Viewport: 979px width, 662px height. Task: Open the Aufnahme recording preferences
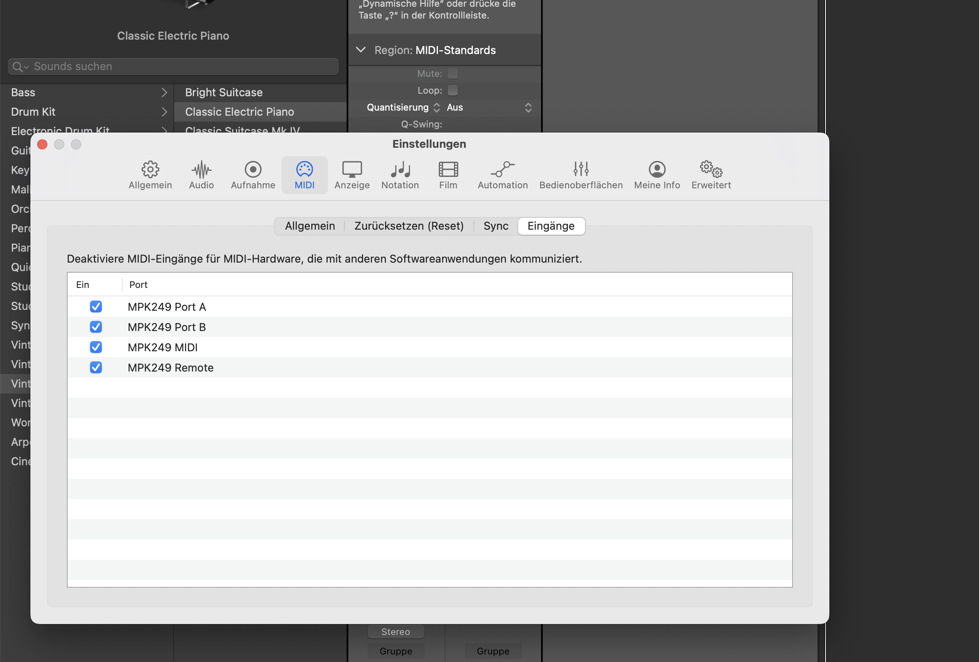click(253, 175)
